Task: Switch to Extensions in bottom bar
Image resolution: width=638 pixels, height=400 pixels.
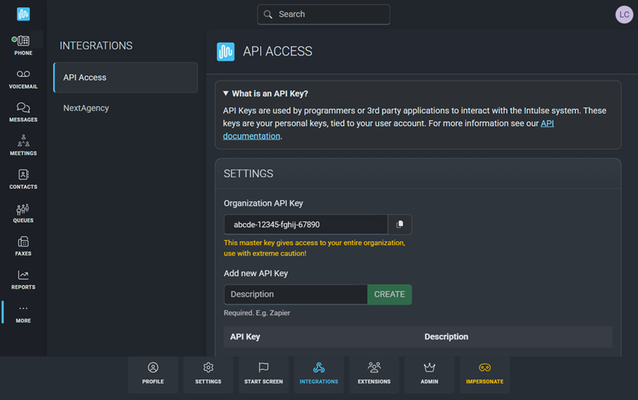Action: [x=374, y=374]
